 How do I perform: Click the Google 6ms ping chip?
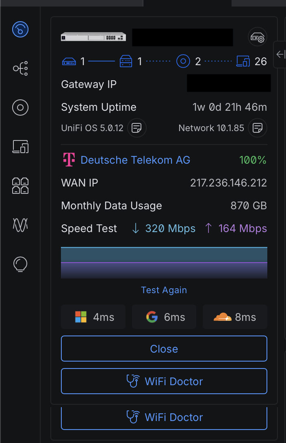click(164, 316)
